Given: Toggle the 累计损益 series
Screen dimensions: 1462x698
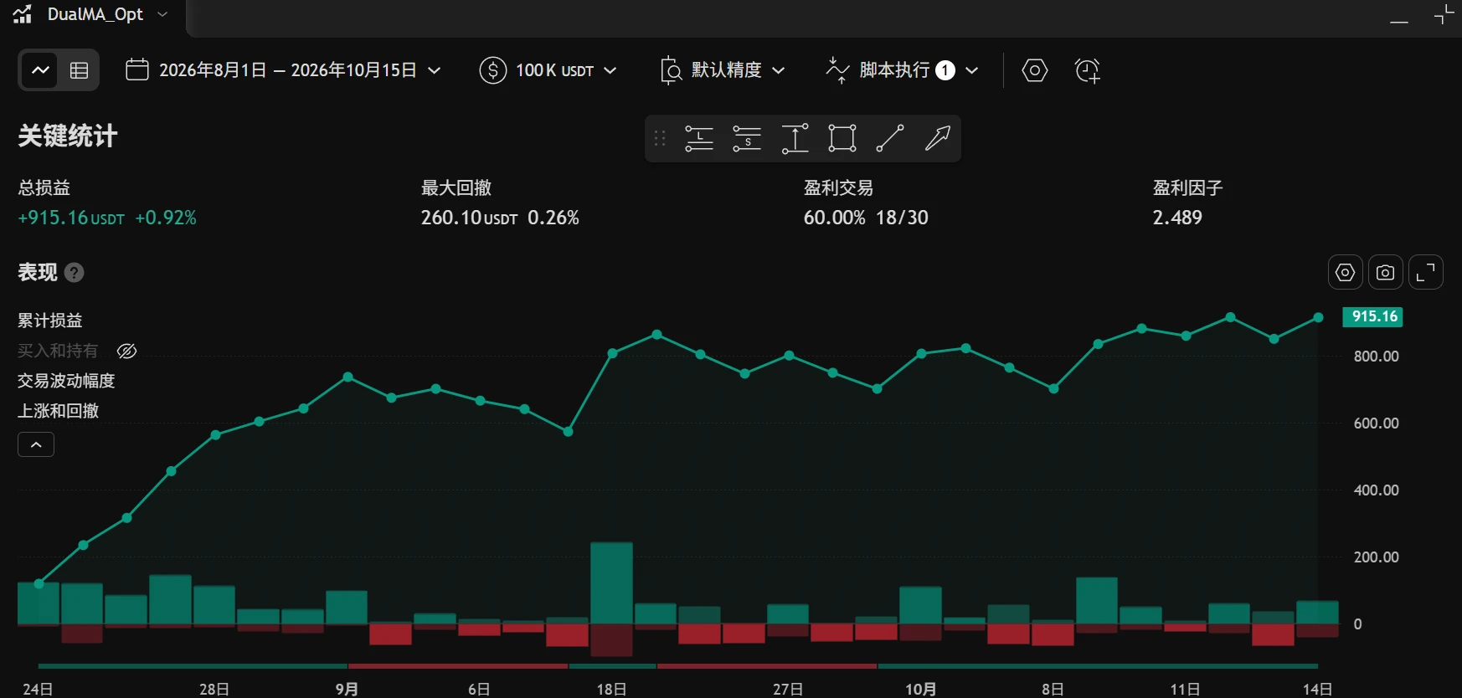Looking at the screenshot, I should pos(50,321).
